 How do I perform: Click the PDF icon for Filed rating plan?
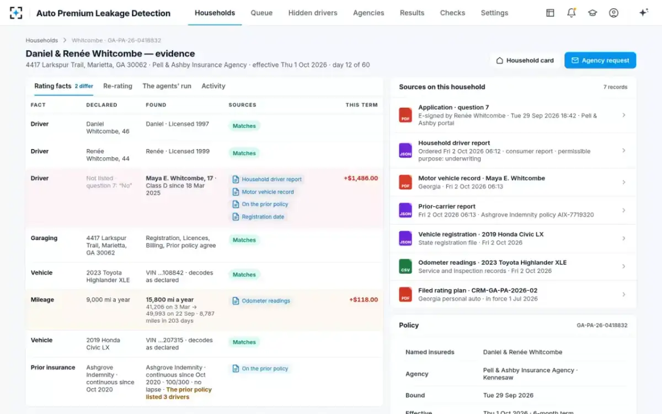[x=405, y=294]
